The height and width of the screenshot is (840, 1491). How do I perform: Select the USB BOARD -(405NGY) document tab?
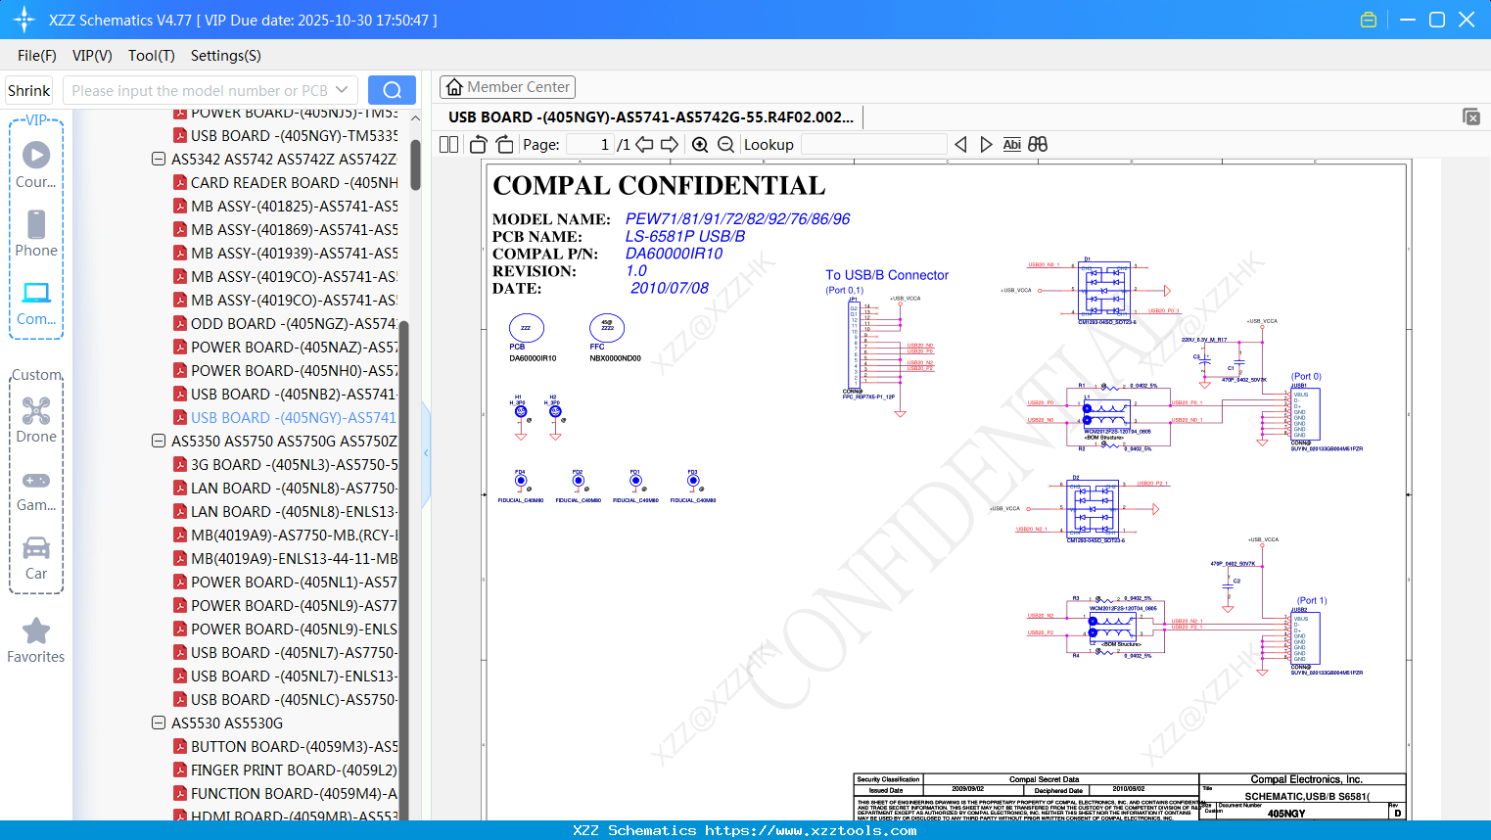click(651, 117)
